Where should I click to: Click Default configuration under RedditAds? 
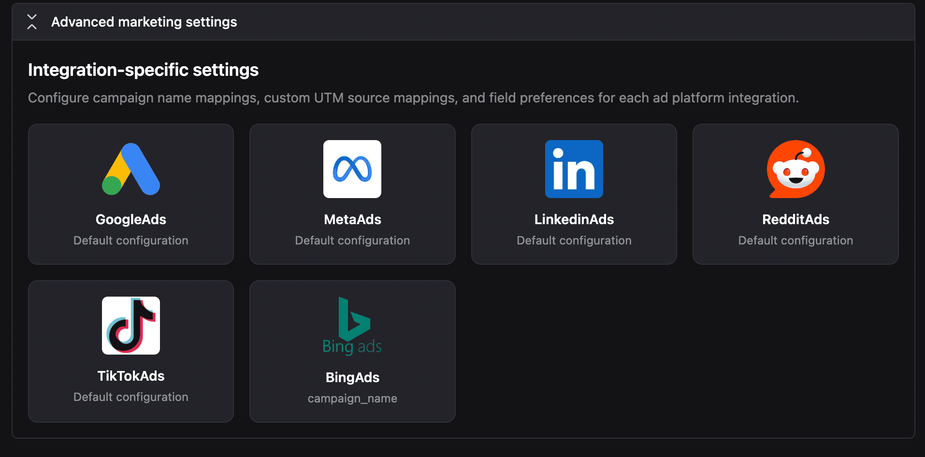(795, 240)
